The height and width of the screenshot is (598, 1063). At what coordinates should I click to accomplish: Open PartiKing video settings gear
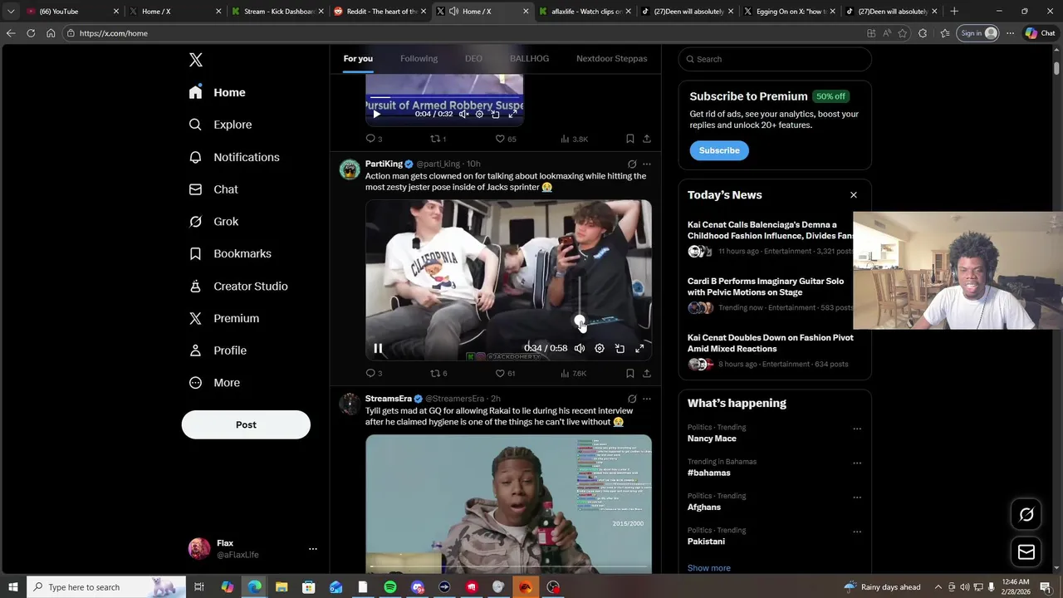click(x=600, y=349)
